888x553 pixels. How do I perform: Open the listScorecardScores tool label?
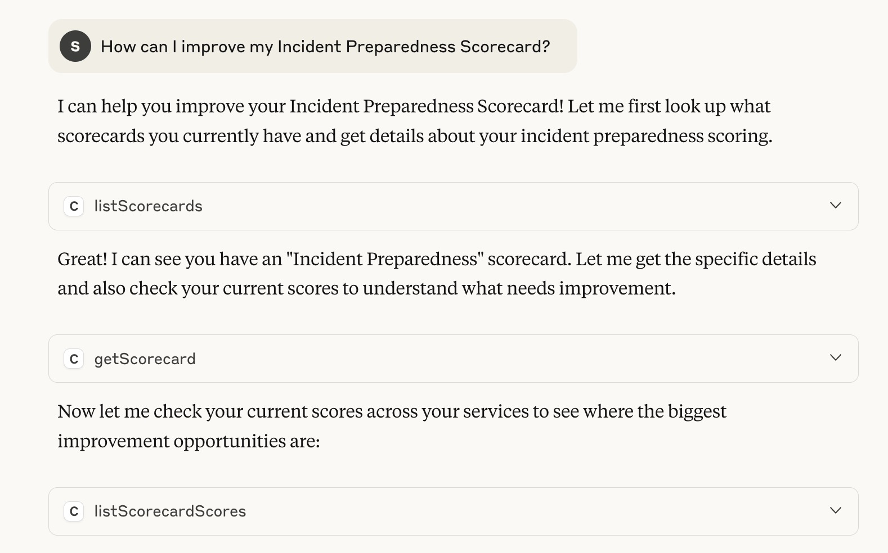click(170, 511)
